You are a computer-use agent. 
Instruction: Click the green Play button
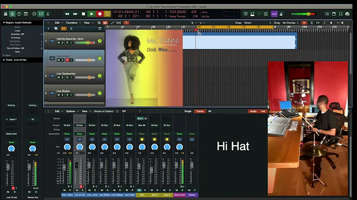[x=92, y=14]
